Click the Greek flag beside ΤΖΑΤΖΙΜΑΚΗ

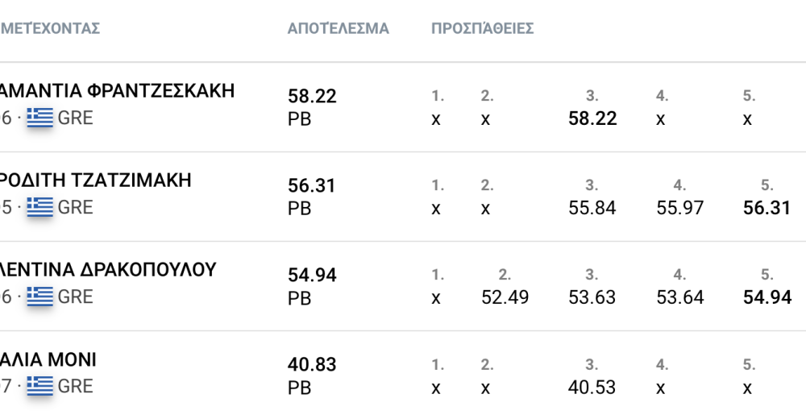click(x=39, y=207)
